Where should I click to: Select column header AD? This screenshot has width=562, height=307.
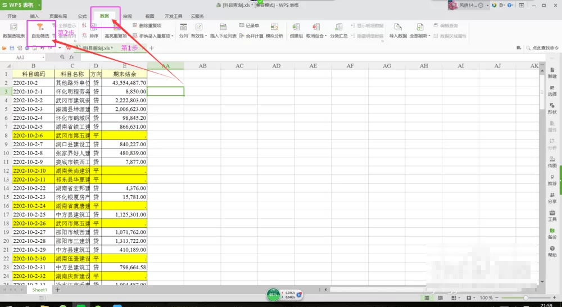pos(277,66)
